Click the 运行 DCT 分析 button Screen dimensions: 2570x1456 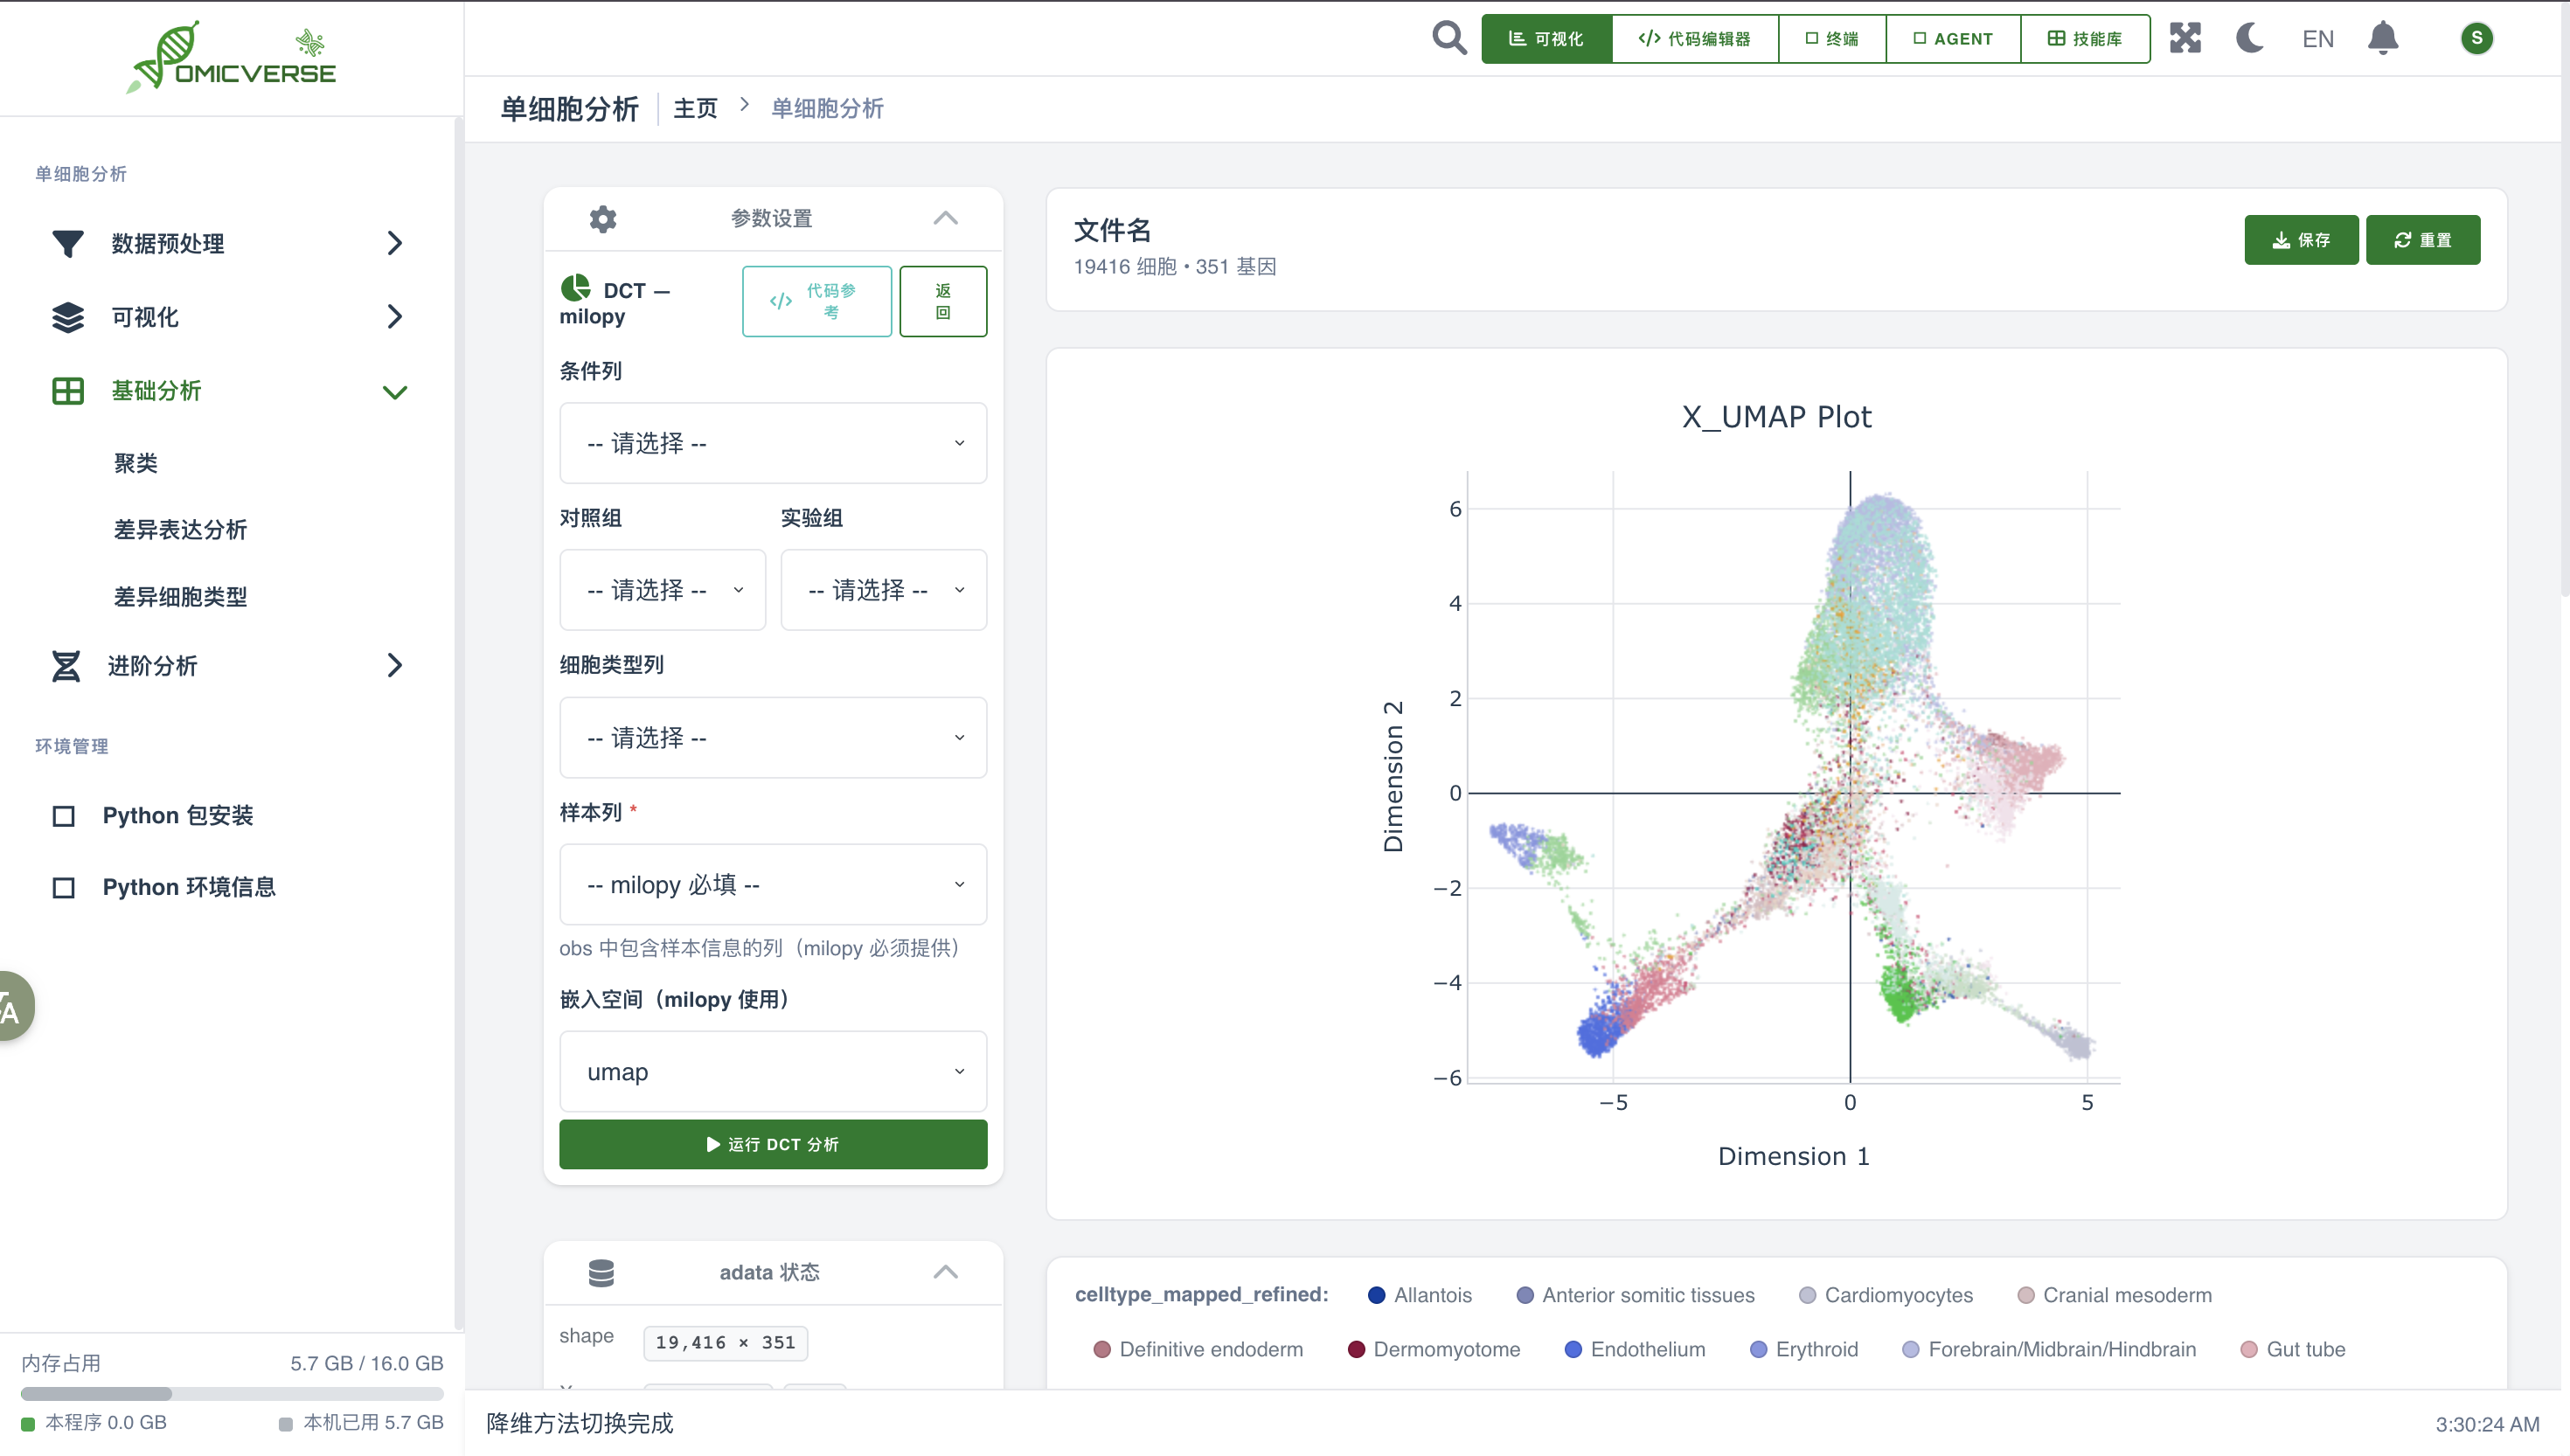pyautogui.click(x=772, y=1144)
